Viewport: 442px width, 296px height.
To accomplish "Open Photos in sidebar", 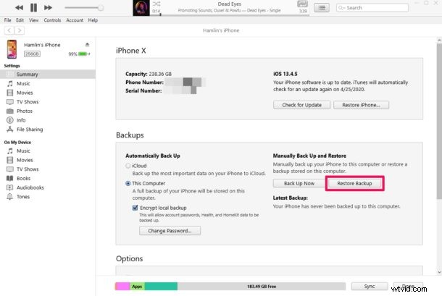I will 24,111.
